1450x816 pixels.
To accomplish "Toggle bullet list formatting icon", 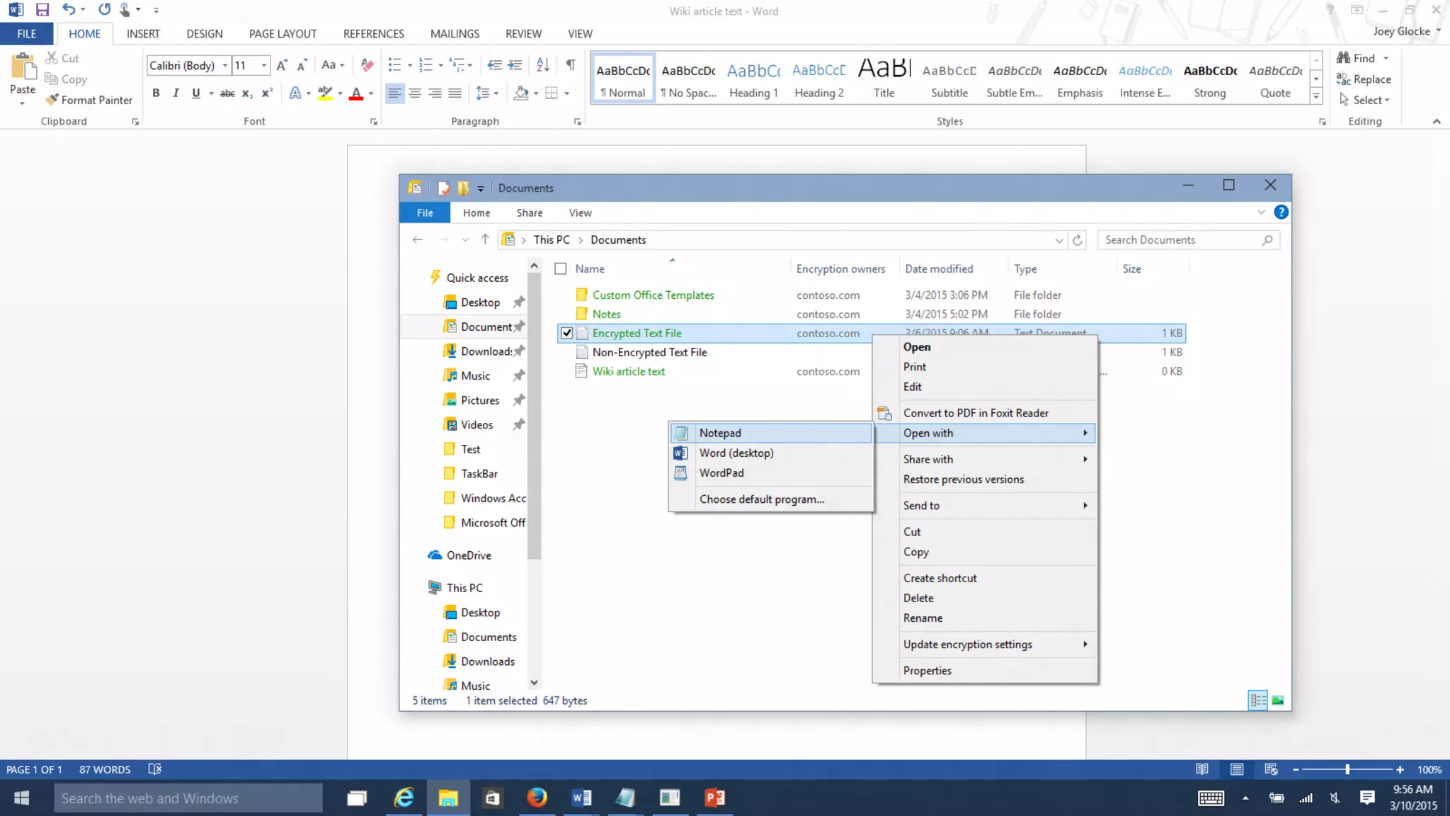I will (x=395, y=65).
